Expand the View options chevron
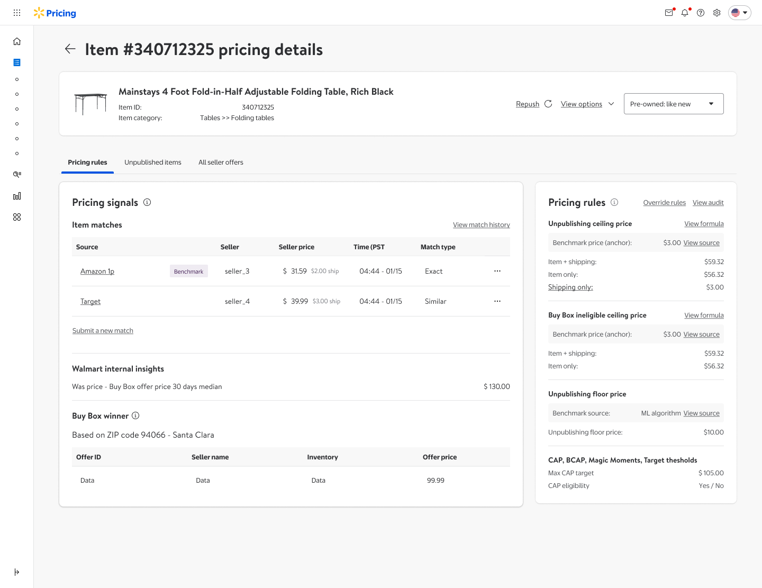Viewport: 762px width, 588px height. (611, 104)
